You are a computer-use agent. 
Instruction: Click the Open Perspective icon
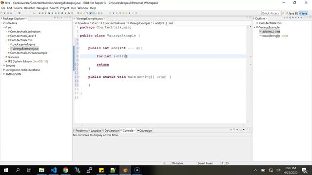coord(283,13)
